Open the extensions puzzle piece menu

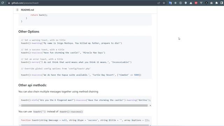pyautogui.click(x=217, y=3)
